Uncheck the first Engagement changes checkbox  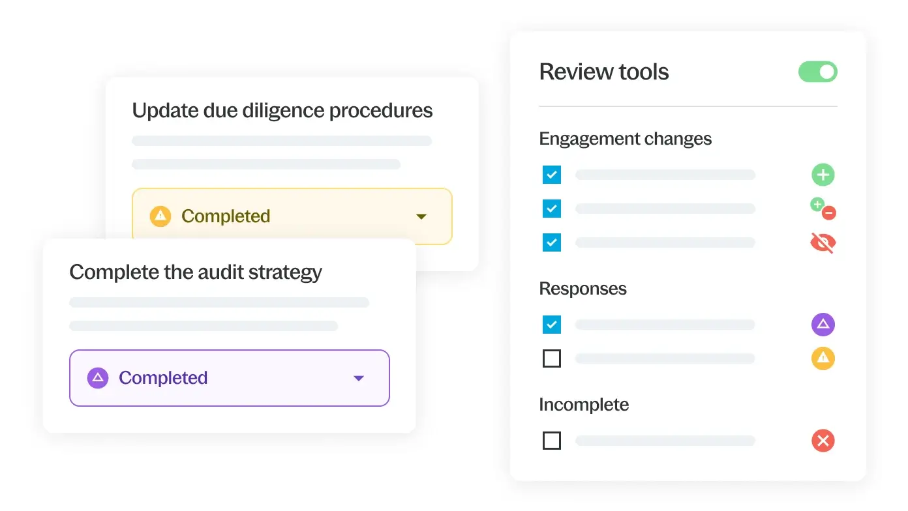point(552,175)
